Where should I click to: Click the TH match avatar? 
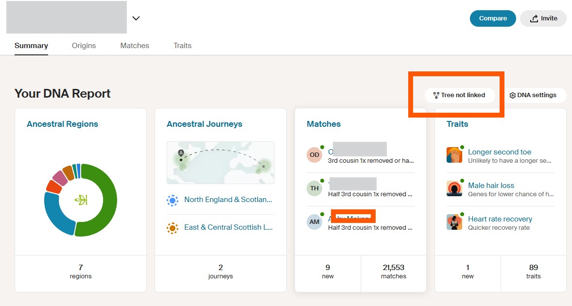tap(314, 188)
